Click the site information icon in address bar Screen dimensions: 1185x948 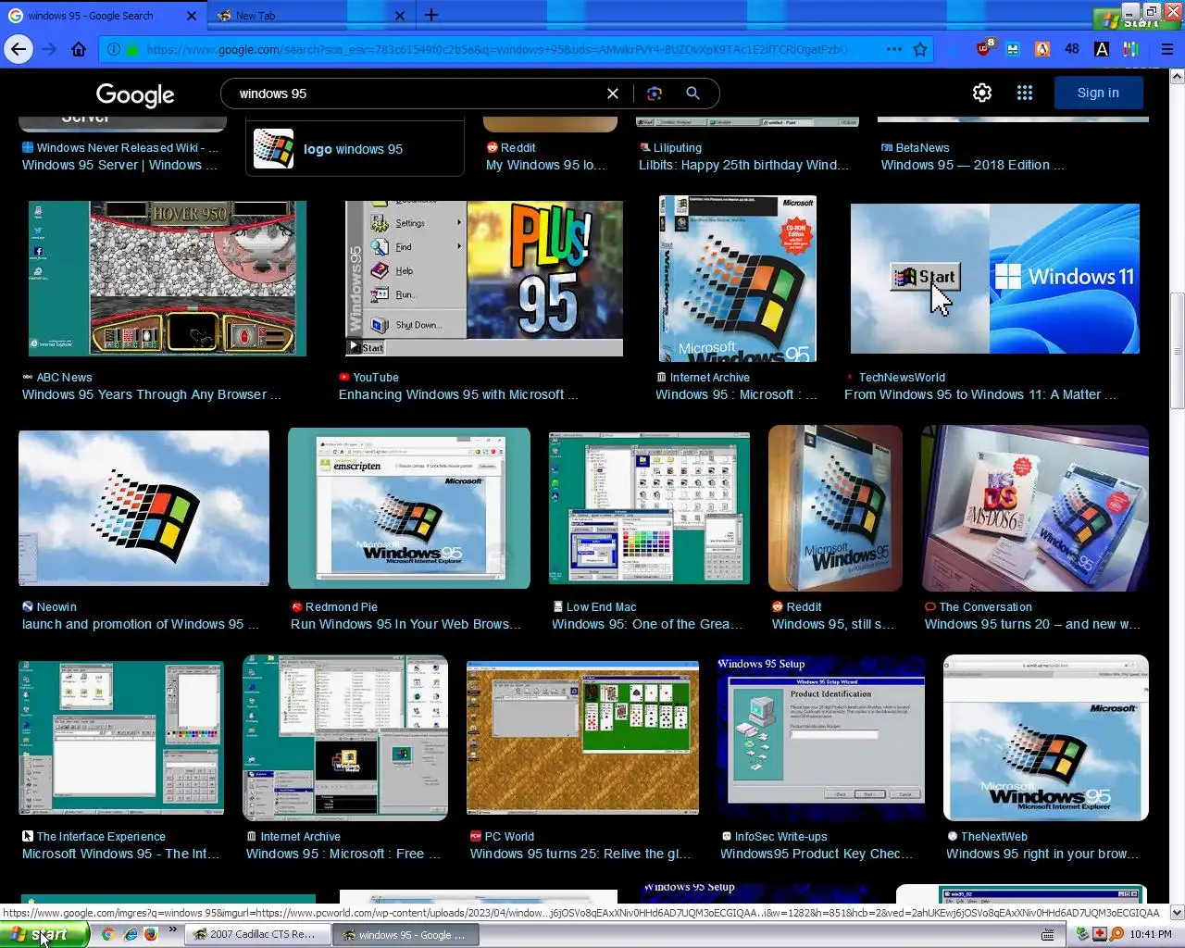(x=114, y=49)
